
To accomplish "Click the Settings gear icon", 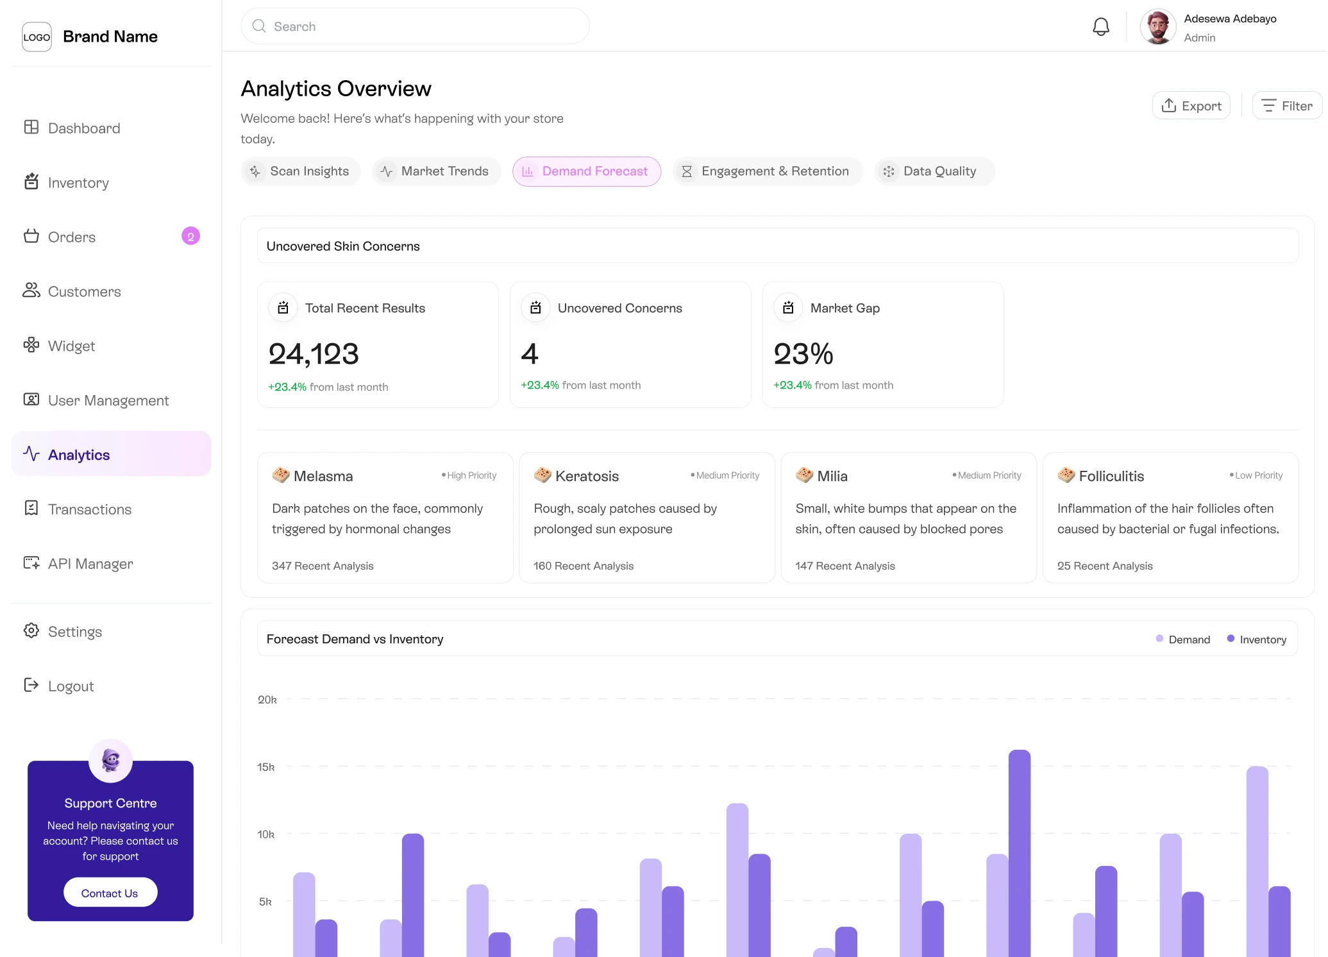I will coord(31,631).
